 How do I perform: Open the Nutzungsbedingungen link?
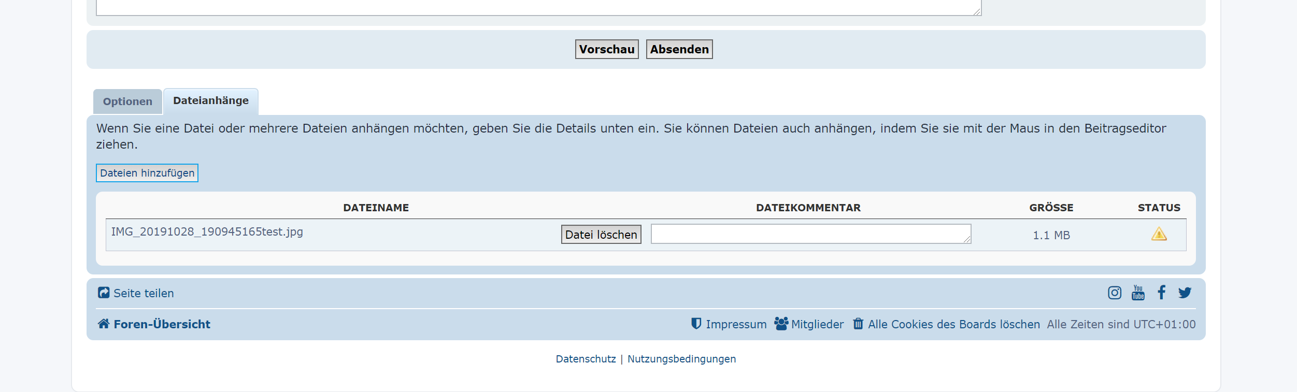[681, 359]
